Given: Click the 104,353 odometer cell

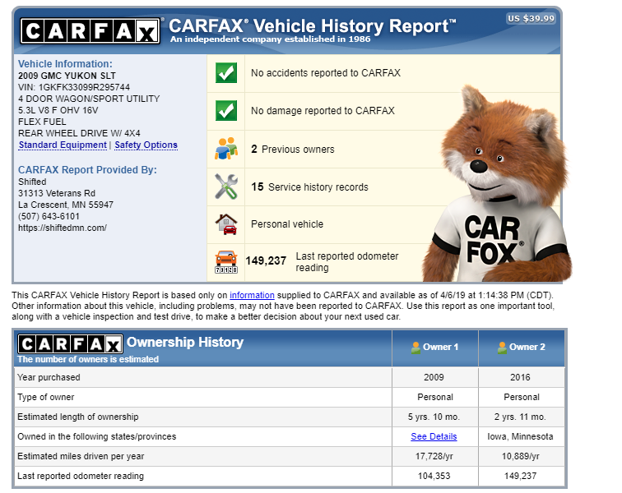Looking at the screenshot, I should coord(434,476).
